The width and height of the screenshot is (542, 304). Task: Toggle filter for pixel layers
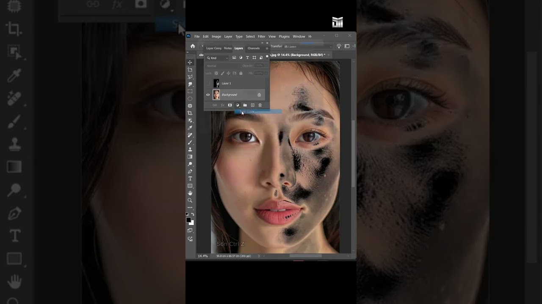(x=234, y=58)
